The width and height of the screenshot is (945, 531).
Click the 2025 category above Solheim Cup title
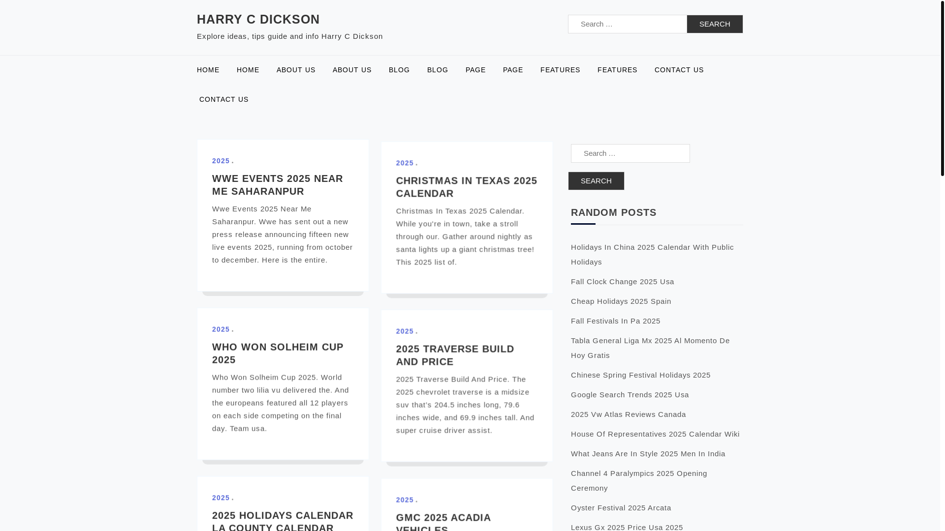(221, 329)
